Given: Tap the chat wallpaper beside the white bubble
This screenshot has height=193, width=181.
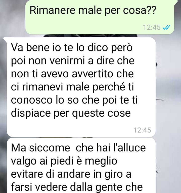Looking at the screenshot, I should (168, 86).
